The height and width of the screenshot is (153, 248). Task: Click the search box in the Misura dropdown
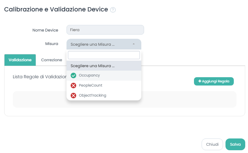tap(104, 55)
